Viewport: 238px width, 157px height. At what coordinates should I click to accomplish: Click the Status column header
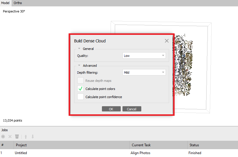point(194,145)
